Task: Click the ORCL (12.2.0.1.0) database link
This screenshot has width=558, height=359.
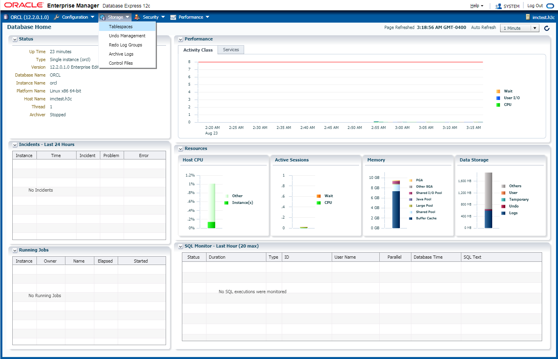Action: (30, 17)
